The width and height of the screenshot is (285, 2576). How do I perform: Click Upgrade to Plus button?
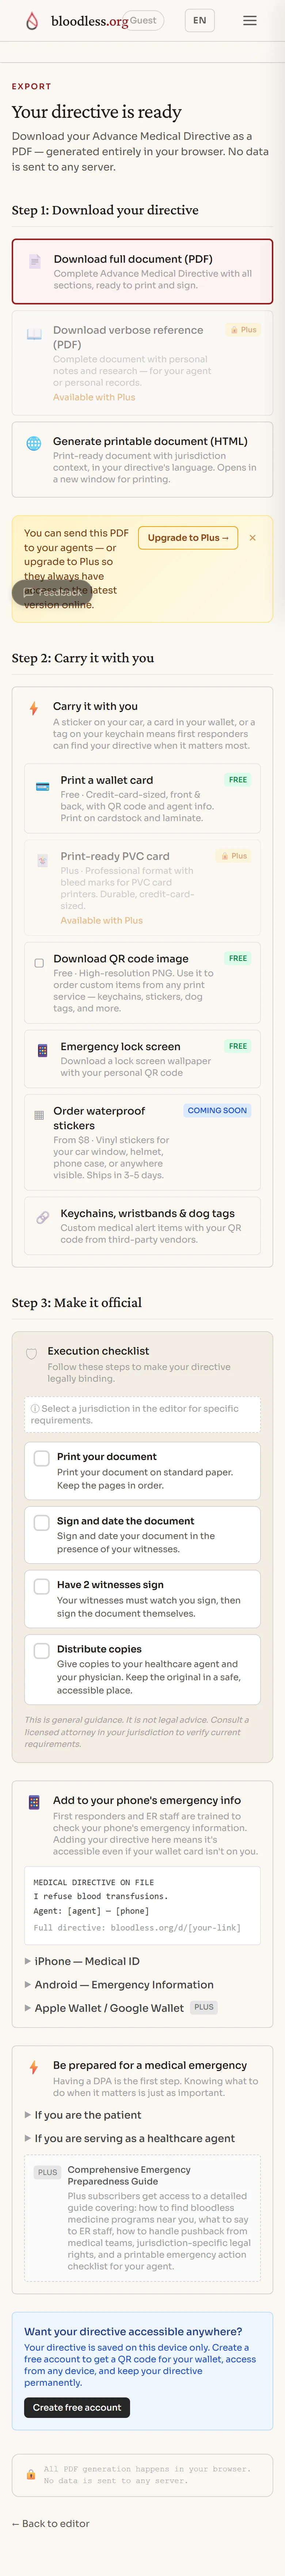(x=188, y=538)
